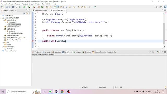167x94 pixels.
Task: Click Previous Annotation icon
Action: coord(74,7)
